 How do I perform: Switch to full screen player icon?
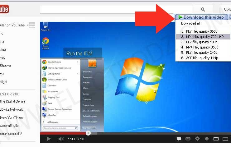(225, 139)
